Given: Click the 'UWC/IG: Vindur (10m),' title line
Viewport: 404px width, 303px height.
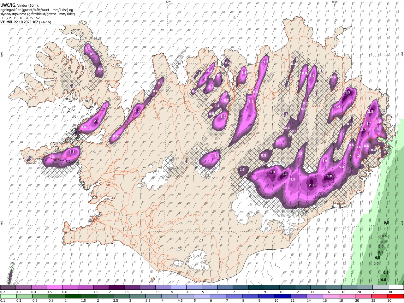Looking at the screenshot, I should point(19,5).
